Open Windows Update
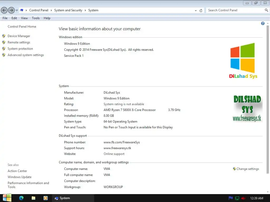The height and width of the screenshot is (202, 270). pos(20,177)
